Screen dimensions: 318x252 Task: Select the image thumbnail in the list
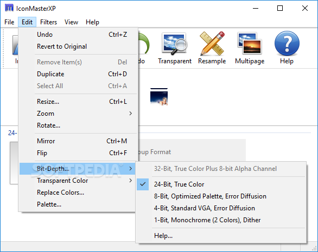click(x=159, y=97)
